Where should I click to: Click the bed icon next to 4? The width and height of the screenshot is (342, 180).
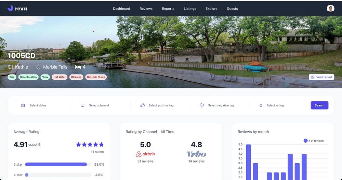78,67
